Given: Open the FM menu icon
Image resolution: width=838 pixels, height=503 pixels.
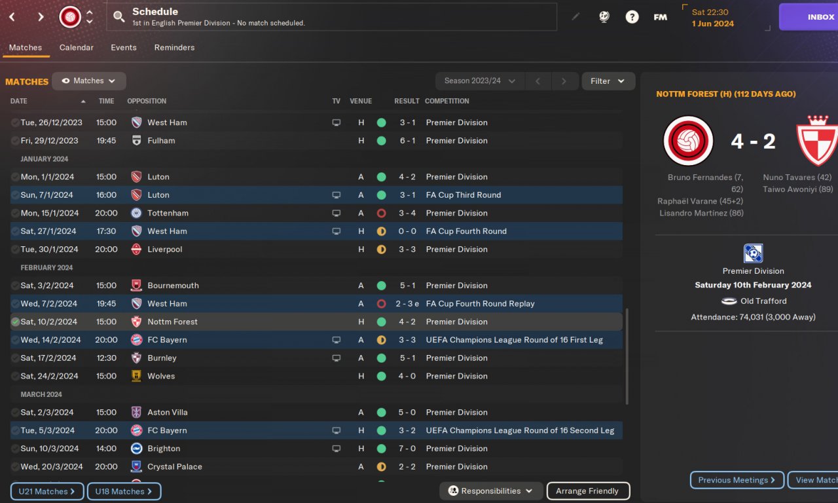Looking at the screenshot, I should click(x=660, y=17).
